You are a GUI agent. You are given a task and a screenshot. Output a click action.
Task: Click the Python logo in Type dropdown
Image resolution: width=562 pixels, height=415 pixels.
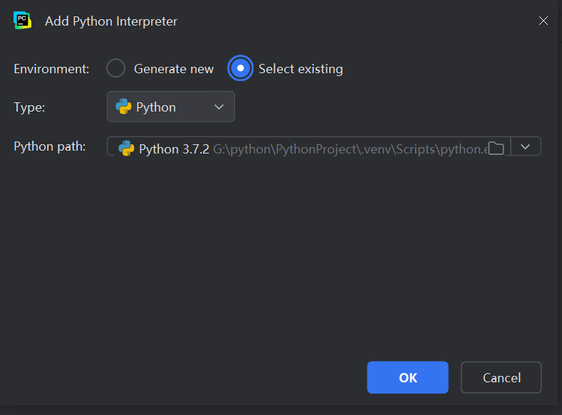pos(123,107)
